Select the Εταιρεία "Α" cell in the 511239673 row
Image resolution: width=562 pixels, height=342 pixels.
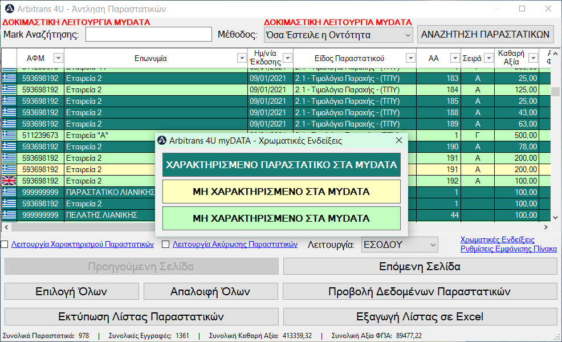click(110, 135)
